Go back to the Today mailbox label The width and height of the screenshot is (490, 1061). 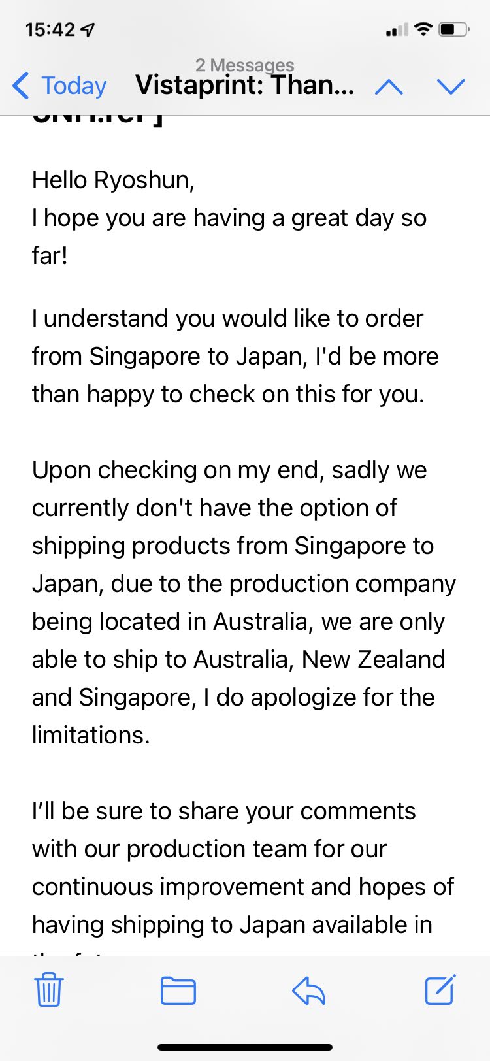coord(74,86)
